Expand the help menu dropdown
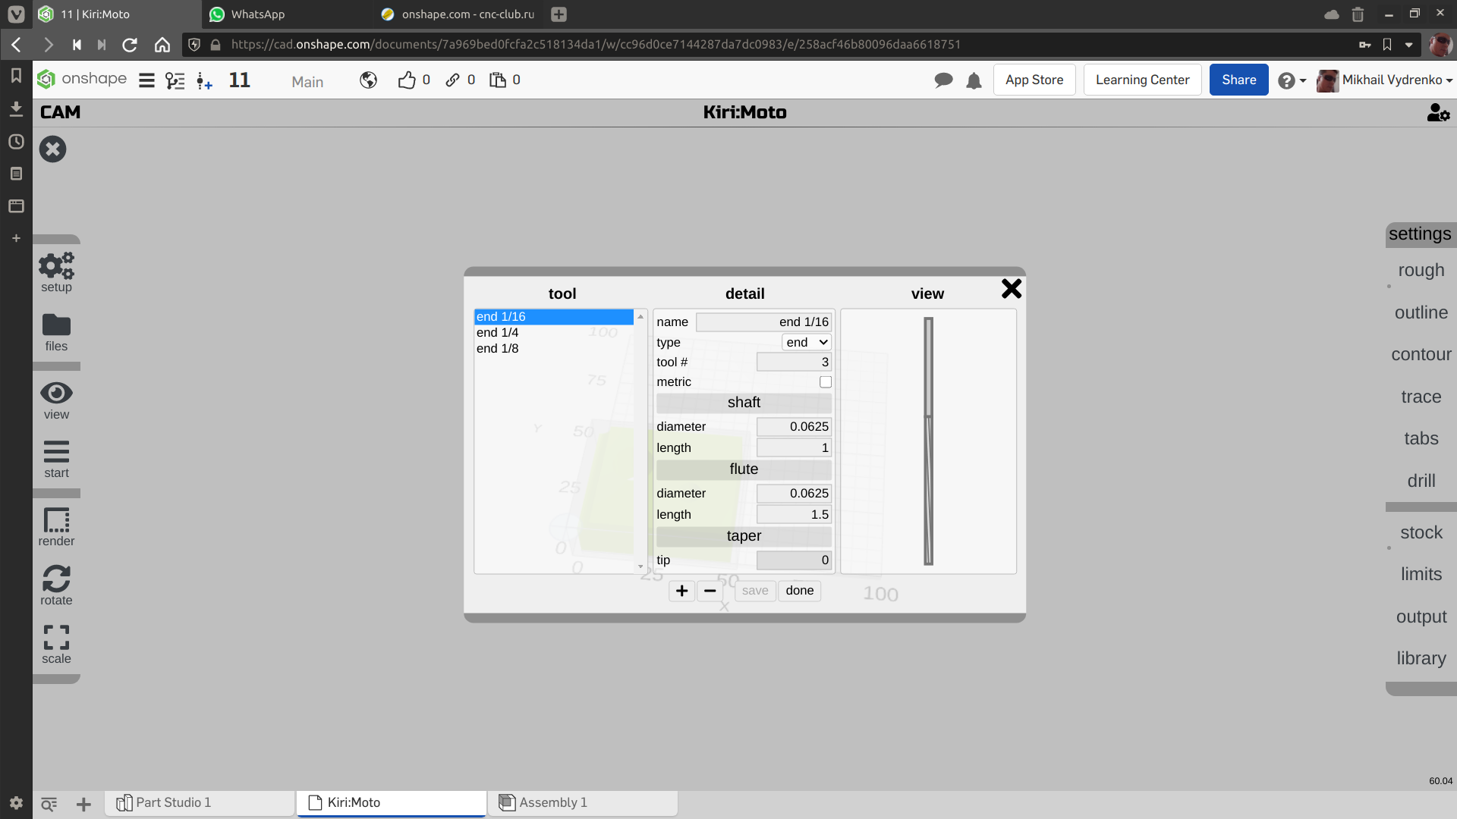Screen dimensions: 1457x819 pyautogui.click(x=1292, y=80)
